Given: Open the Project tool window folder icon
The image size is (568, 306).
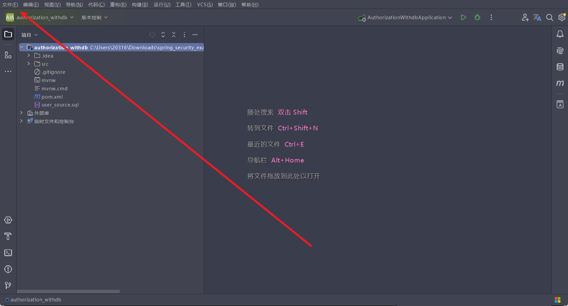Looking at the screenshot, I should 8,34.
